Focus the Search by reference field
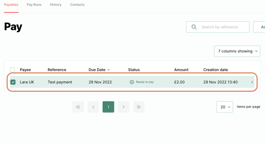This screenshot has height=144, width=265. click(x=218, y=27)
